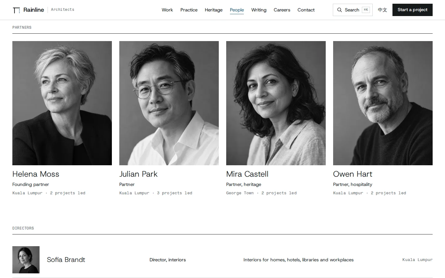Viewport: 445px width, 278px height.
Task: Click 'George Town · 2 projects led'
Action: (x=261, y=193)
